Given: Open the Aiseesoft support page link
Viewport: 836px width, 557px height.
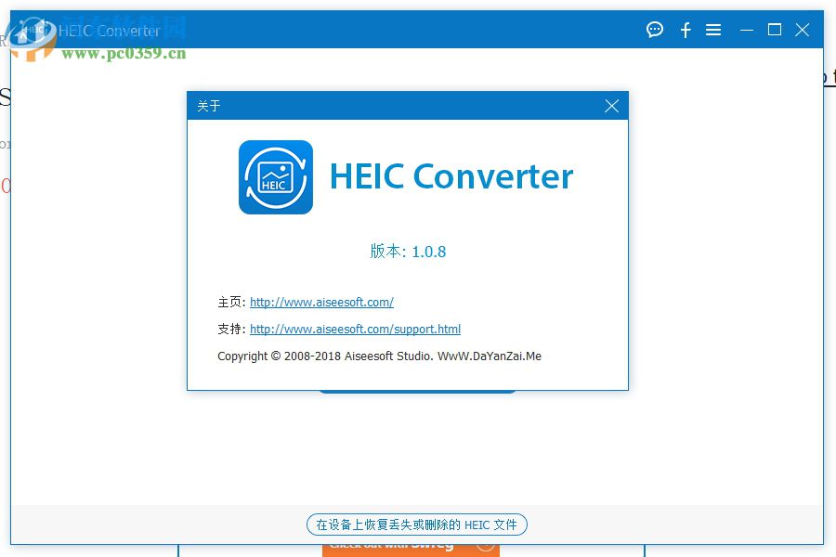Looking at the screenshot, I should pyautogui.click(x=355, y=329).
